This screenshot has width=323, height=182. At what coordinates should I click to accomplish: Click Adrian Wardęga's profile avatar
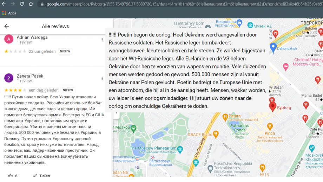pyautogui.click(x=9, y=39)
